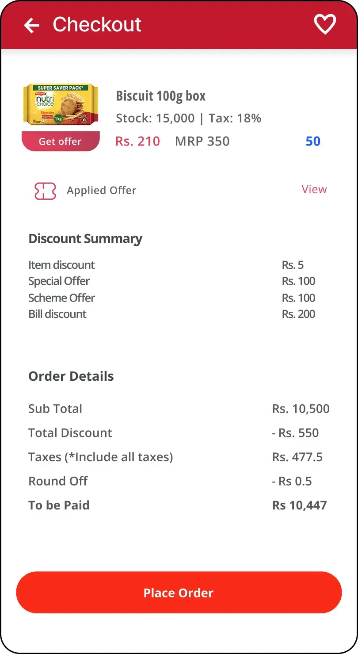358x654 pixels.
Task: Tap the Applied Offer label
Action: [101, 191]
